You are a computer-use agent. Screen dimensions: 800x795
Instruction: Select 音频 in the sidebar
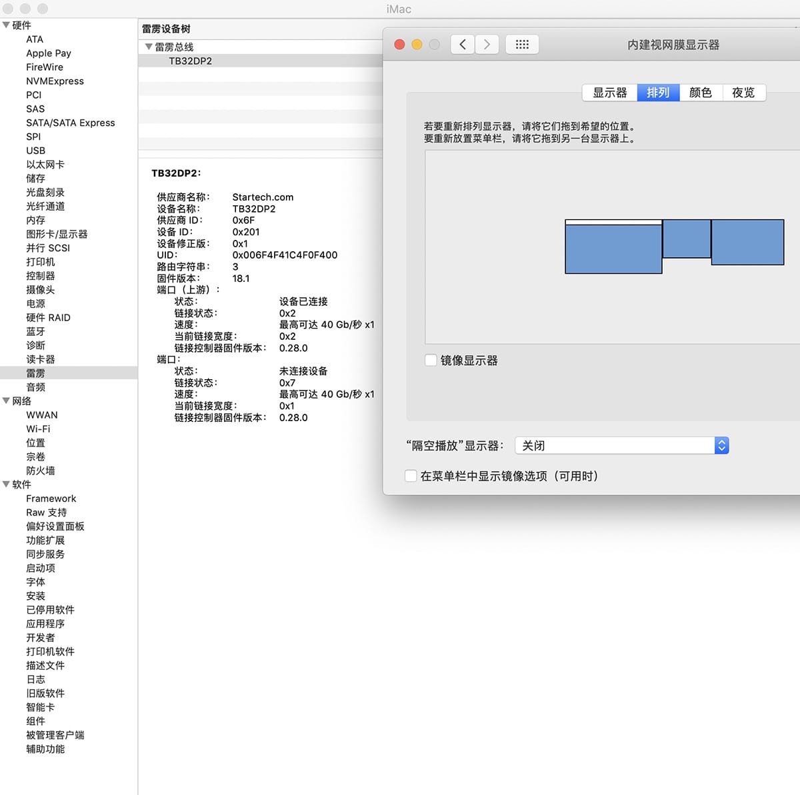(36, 387)
